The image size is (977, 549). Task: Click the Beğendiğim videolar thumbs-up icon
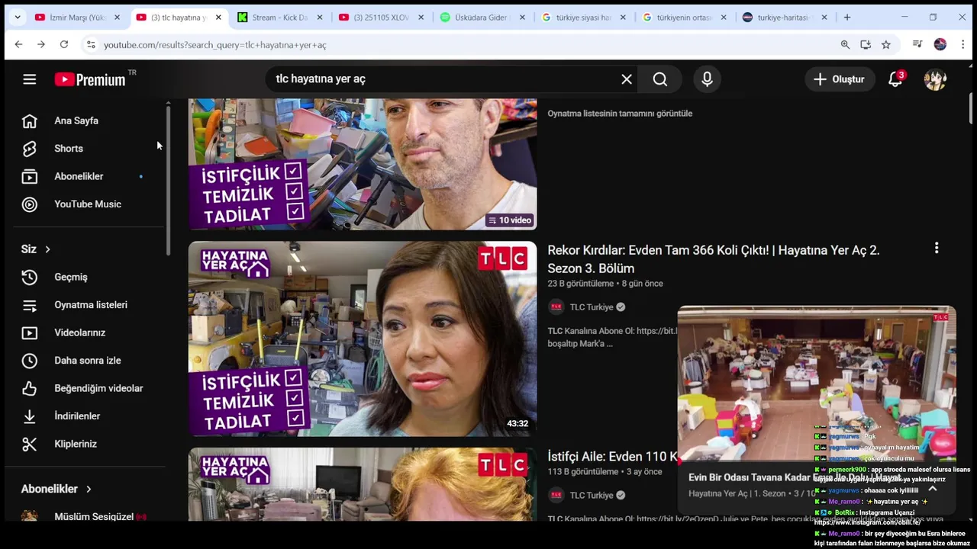[30, 388]
